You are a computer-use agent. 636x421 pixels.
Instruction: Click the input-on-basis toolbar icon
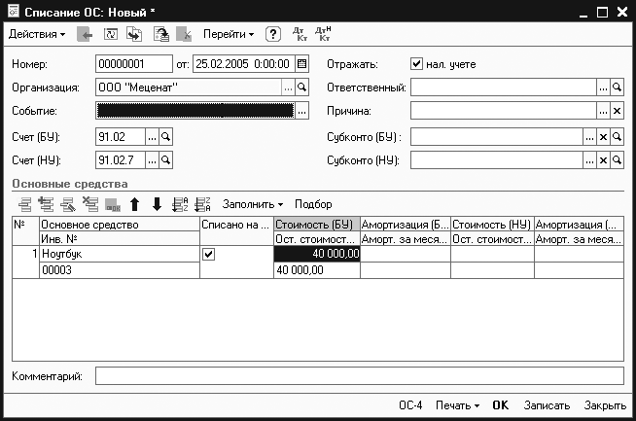tap(161, 34)
